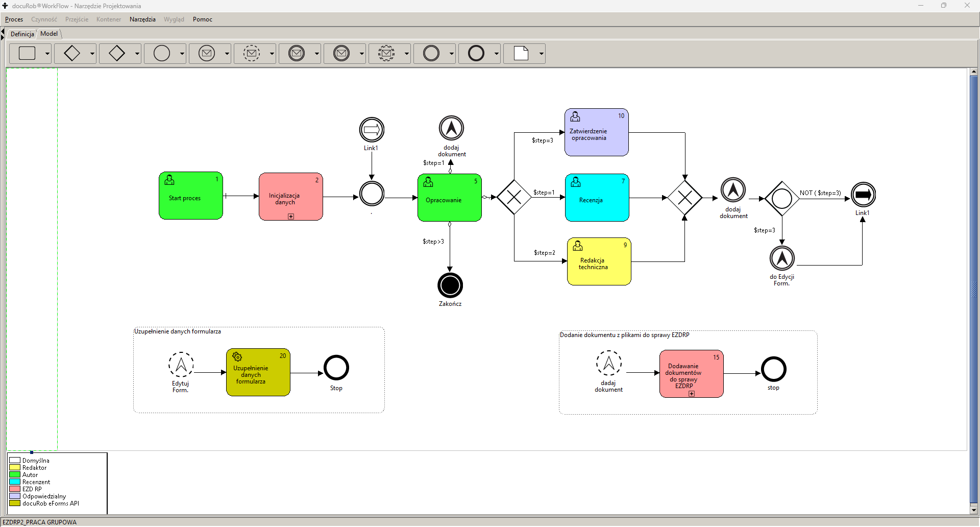Switch to the Definicja tab
Viewport: 980px width, 527px height.
point(22,34)
